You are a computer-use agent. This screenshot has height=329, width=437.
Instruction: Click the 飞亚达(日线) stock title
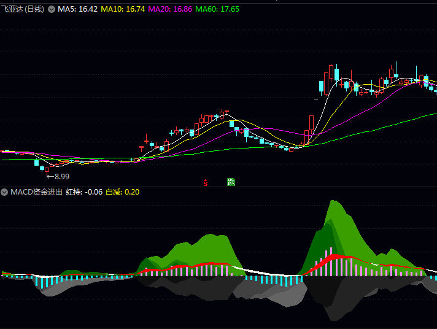pyautogui.click(x=23, y=9)
